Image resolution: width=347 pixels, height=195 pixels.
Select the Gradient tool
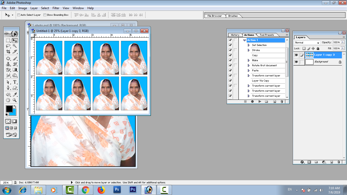pyautogui.click(x=15, y=70)
